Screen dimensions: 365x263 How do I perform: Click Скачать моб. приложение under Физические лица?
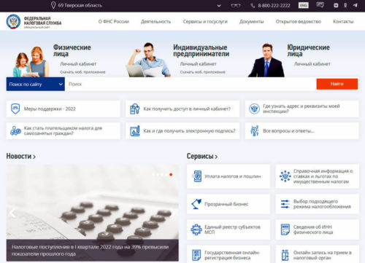(x=82, y=72)
